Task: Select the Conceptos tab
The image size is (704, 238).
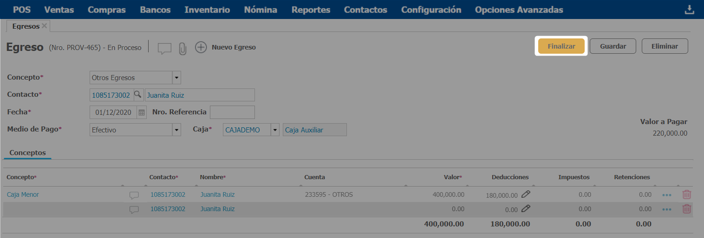Action: 27,152
